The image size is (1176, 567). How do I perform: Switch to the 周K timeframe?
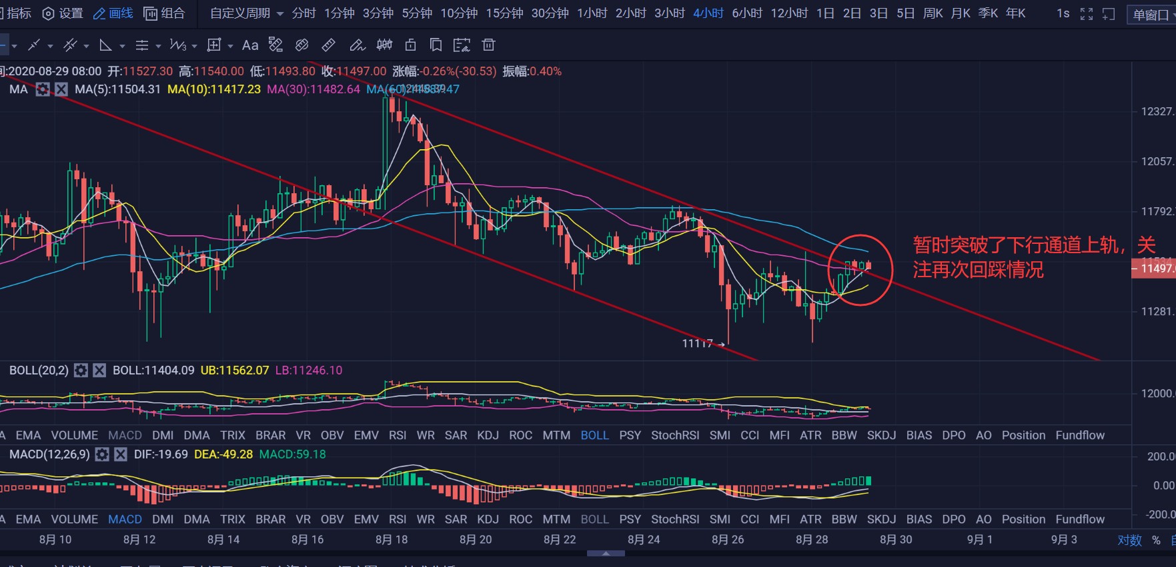pos(933,13)
